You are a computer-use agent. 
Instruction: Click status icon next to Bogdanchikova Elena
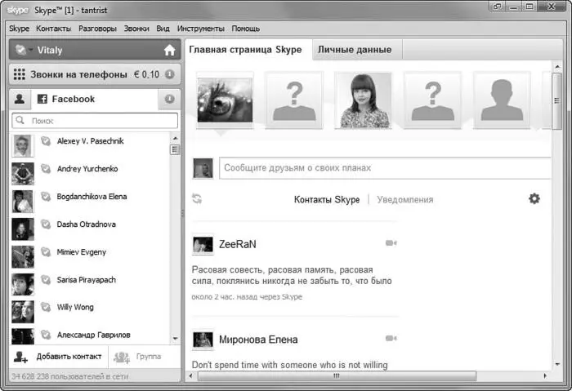46,196
